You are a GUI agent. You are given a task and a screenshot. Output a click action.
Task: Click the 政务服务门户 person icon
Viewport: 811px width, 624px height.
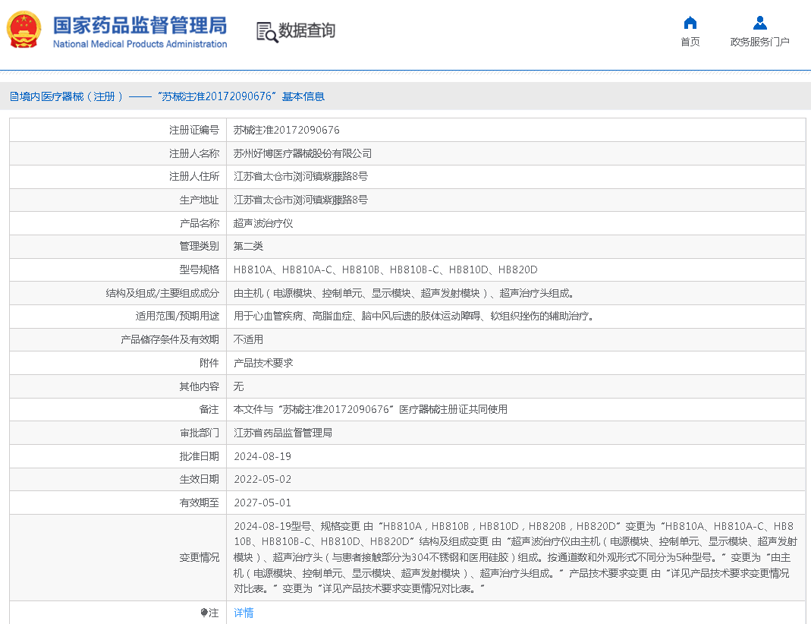(759, 23)
